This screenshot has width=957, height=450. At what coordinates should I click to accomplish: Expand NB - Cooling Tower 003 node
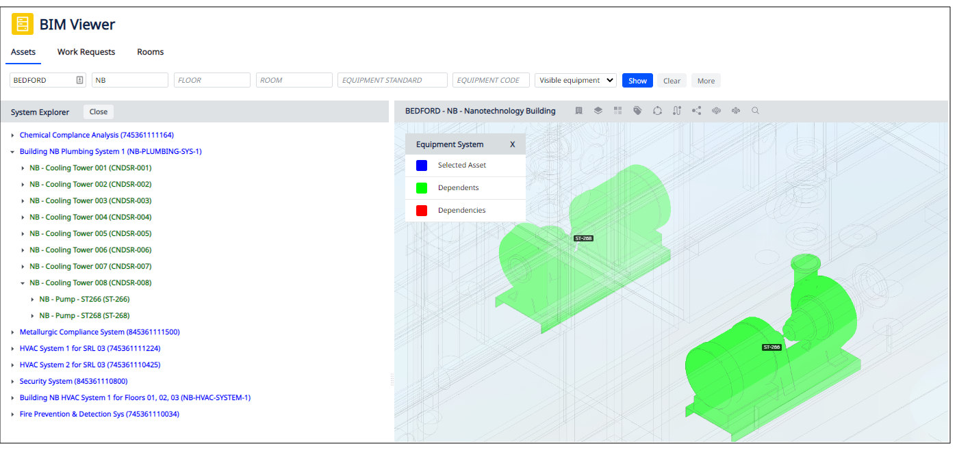pos(23,201)
